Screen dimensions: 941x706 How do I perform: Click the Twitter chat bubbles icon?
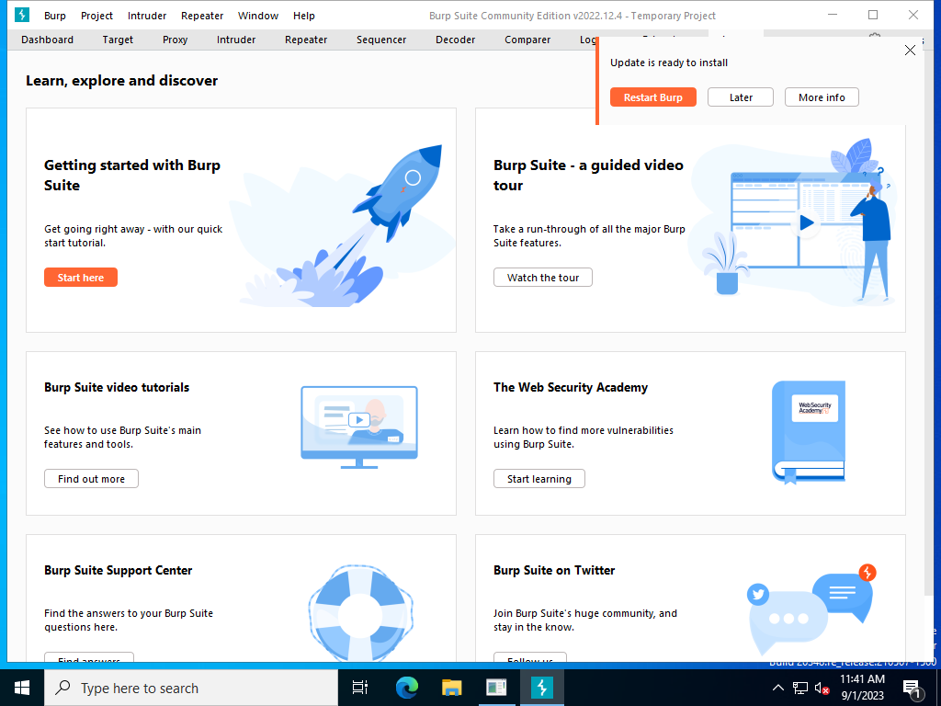click(x=811, y=608)
